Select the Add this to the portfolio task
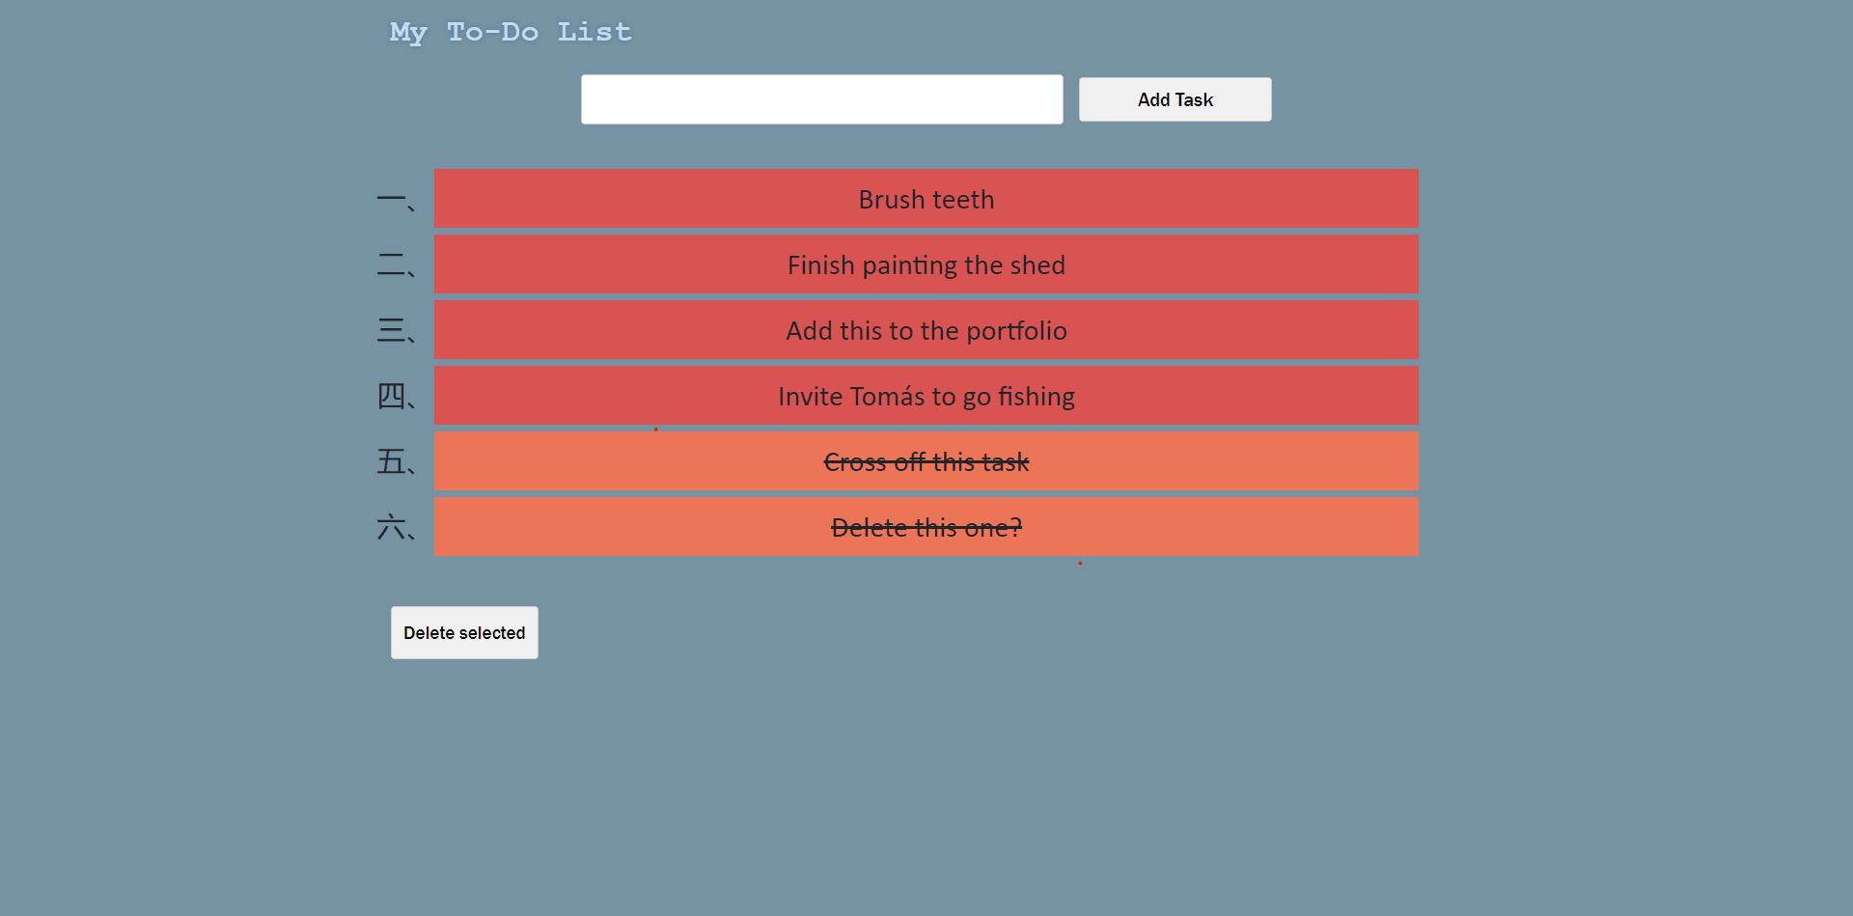 pyautogui.click(x=926, y=330)
